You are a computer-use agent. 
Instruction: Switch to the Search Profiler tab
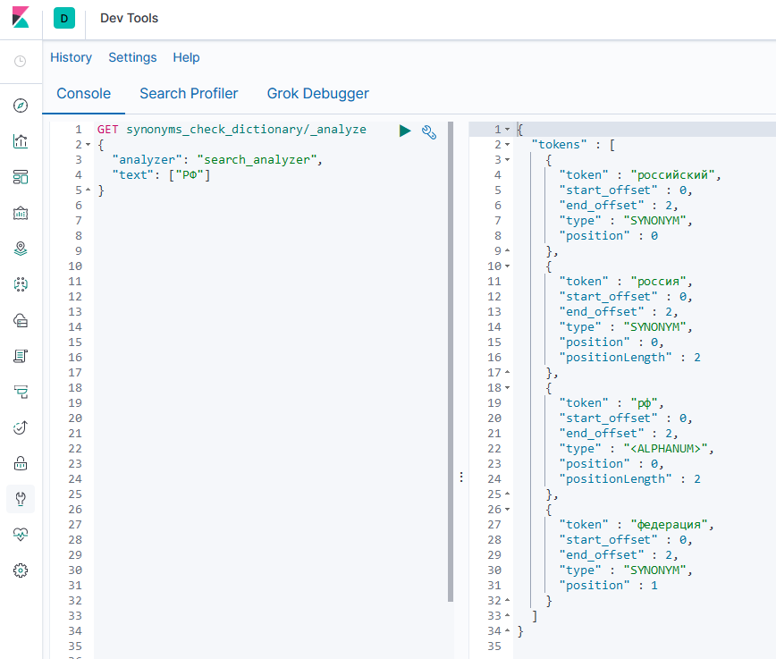pos(189,93)
